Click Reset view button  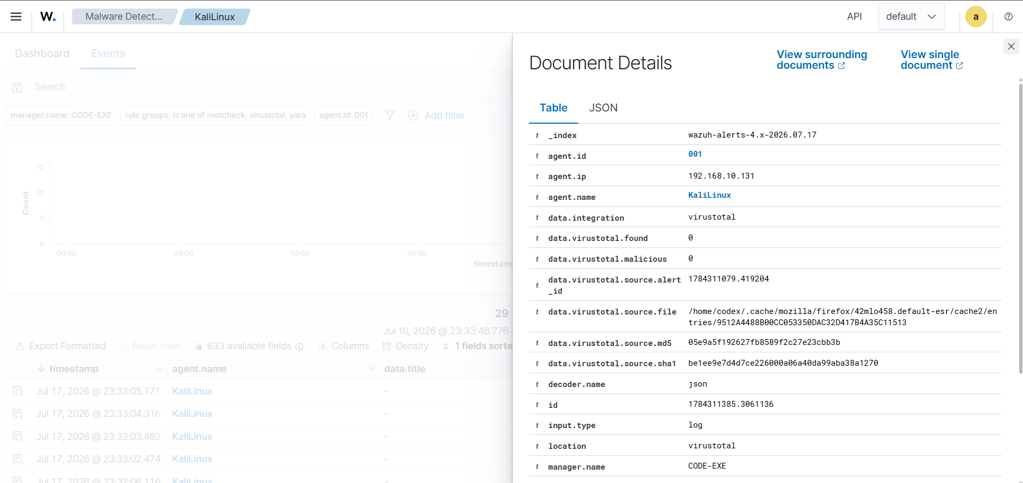click(150, 346)
